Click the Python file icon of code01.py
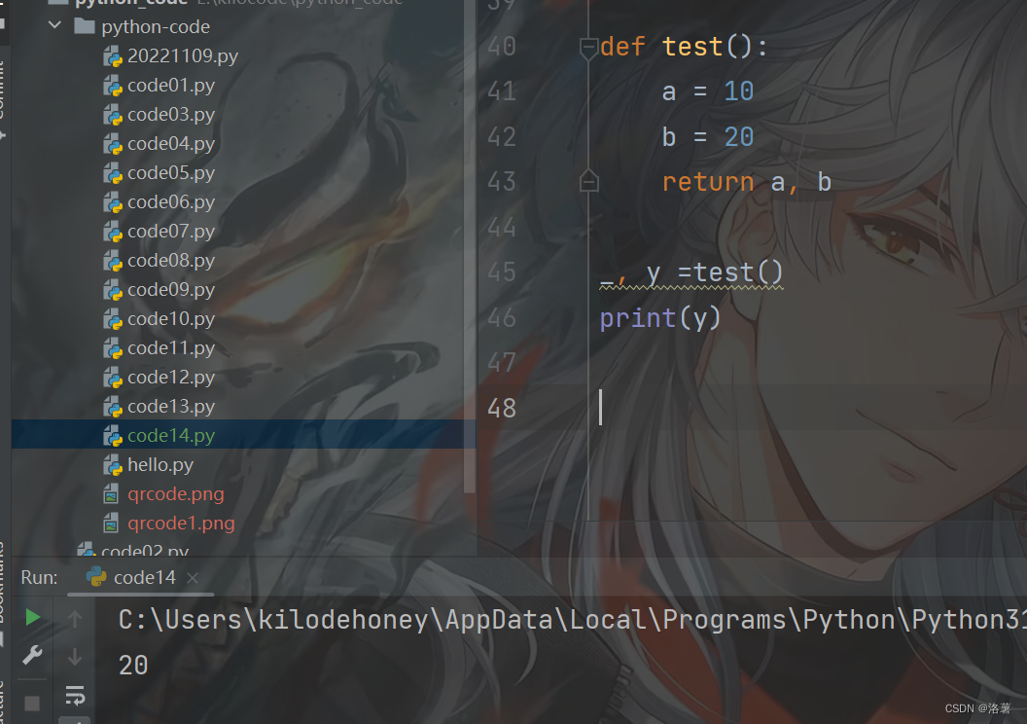1027x724 pixels. click(113, 86)
